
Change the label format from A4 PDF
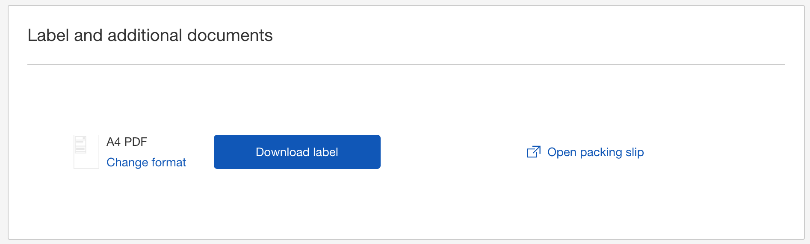pyautogui.click(x=146, y=163)
